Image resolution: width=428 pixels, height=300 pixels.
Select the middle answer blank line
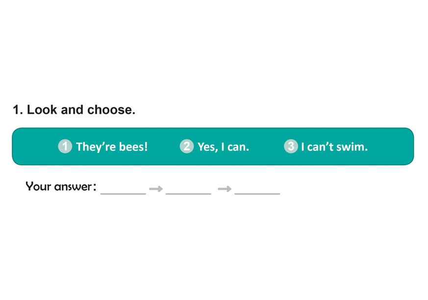coord(188,191)
